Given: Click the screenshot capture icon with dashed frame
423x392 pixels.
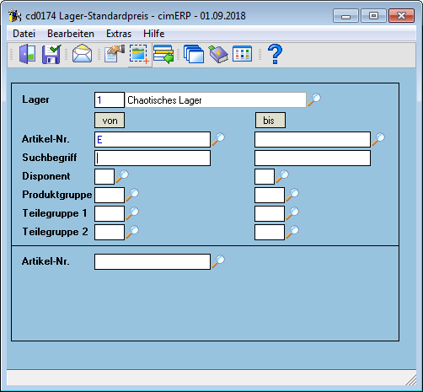Looking at the screenshot, I should (x=139, y=54).
